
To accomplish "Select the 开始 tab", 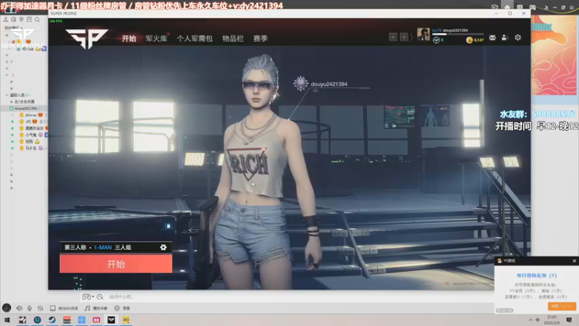I will pyautogui.click(x=129, y=38).
